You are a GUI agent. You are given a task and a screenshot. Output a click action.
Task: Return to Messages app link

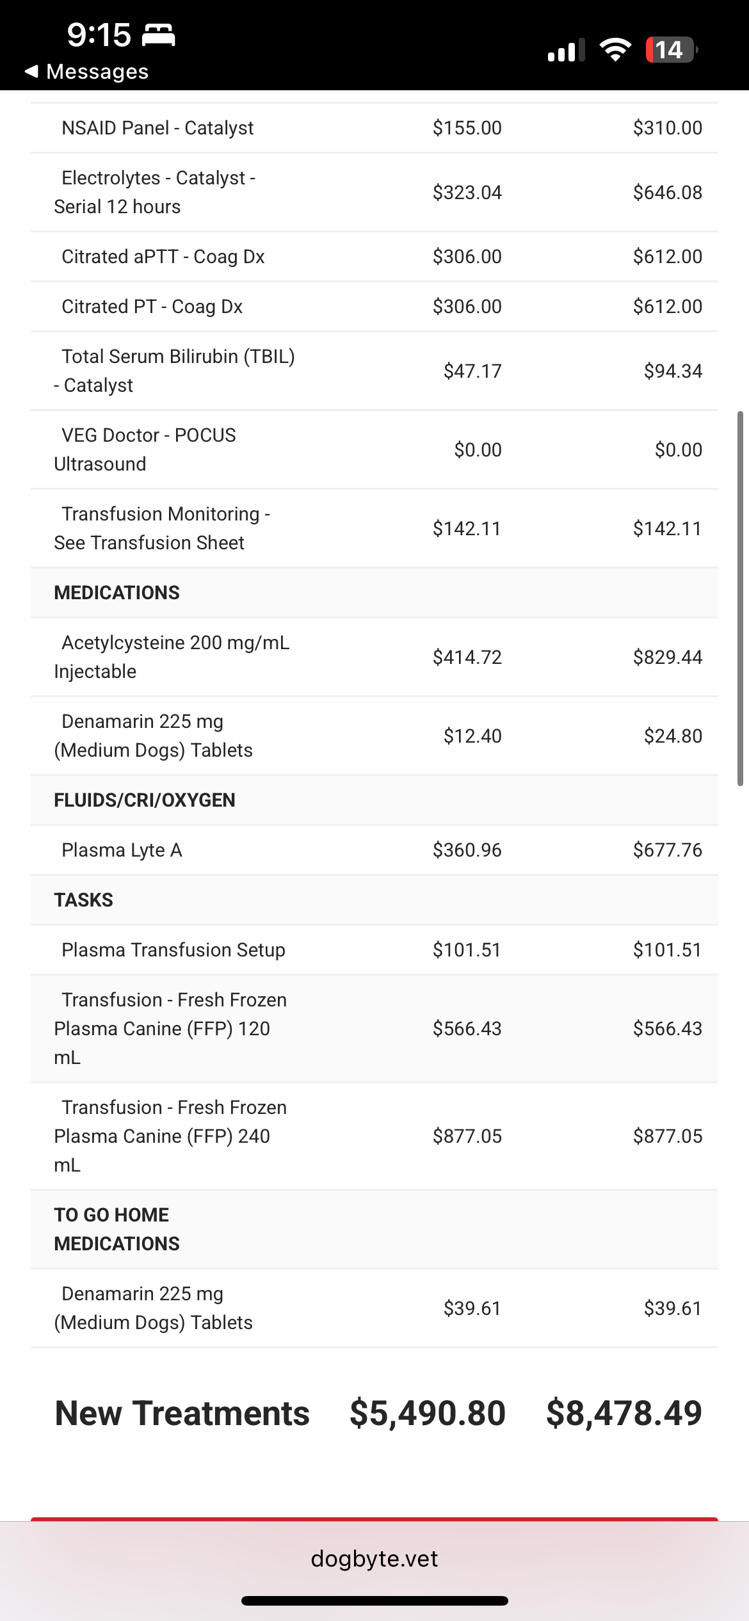[97, 72]
